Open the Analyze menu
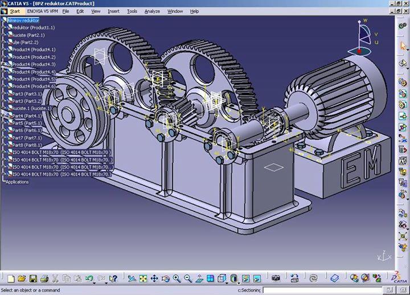The width and height of the screenshot is (410, 295). 152,11
